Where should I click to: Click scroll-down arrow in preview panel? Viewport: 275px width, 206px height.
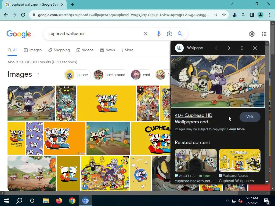(x=267, y=182)
